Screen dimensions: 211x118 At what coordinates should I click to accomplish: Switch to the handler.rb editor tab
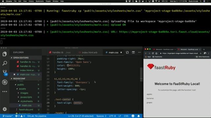point(60,52)
